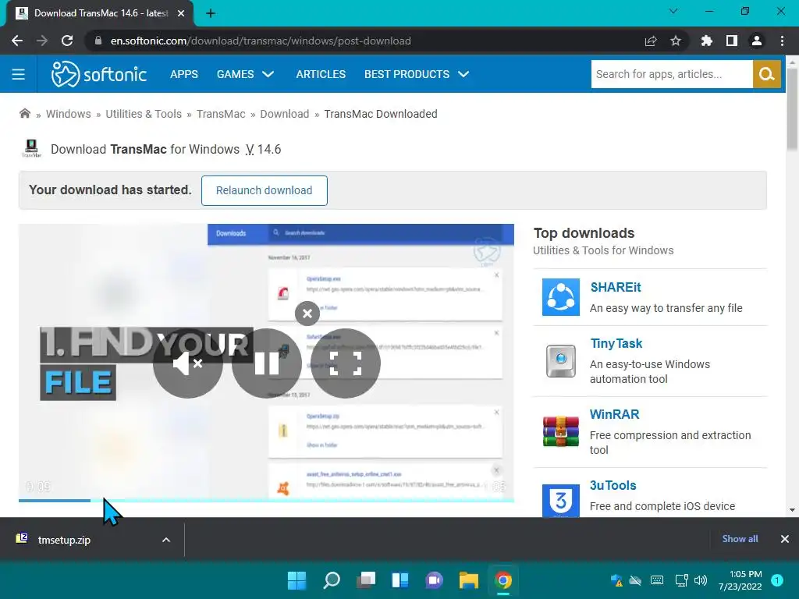The width and height of the screenshot is (799, 599).
Task: Open the ARTICLES menu item
Action: pyautogui.click(x=321, y=74)
